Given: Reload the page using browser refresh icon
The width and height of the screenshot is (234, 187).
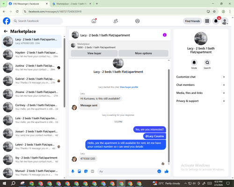Looking at the screenshot, I should pyautogui.click(x=17, y=11).
